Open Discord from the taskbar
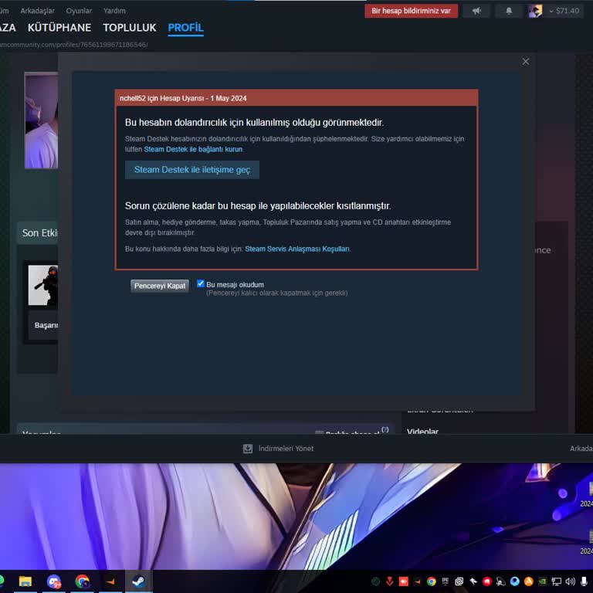 [54, 581]
